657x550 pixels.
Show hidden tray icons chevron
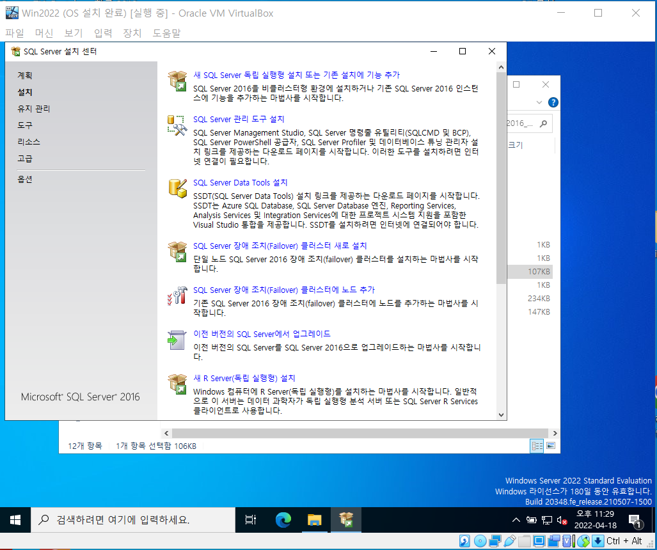tap(516, 520)
